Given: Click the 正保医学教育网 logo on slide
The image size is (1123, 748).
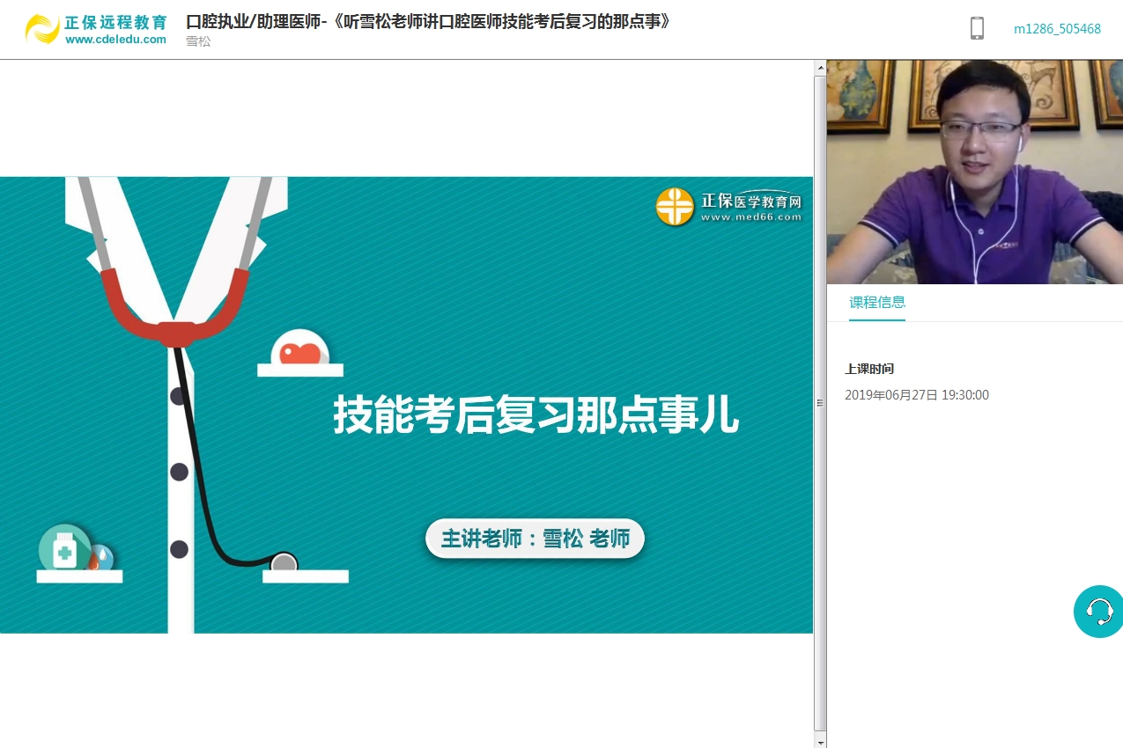Looking at the screenshot, I should (729, 207).
